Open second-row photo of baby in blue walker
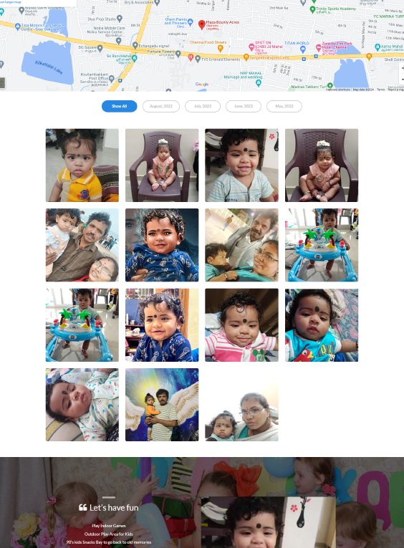Viewport: 404px width, 548px height. (322, 245)
